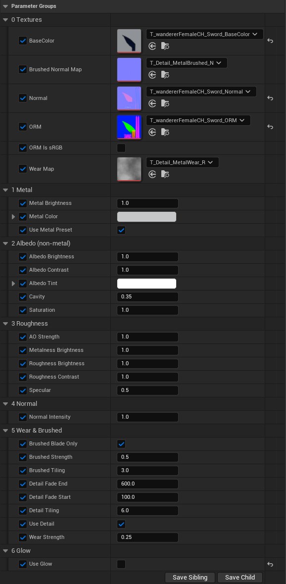Toggle Brushed Normal Map override checkbox

(x=23, y=69)
